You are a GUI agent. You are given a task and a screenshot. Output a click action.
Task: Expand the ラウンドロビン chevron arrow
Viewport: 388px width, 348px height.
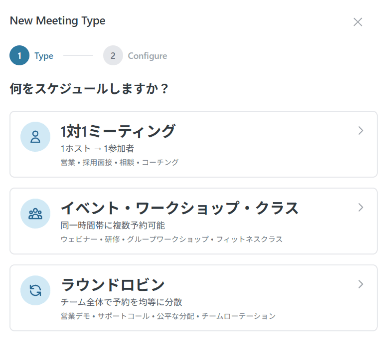click(361, 284)
